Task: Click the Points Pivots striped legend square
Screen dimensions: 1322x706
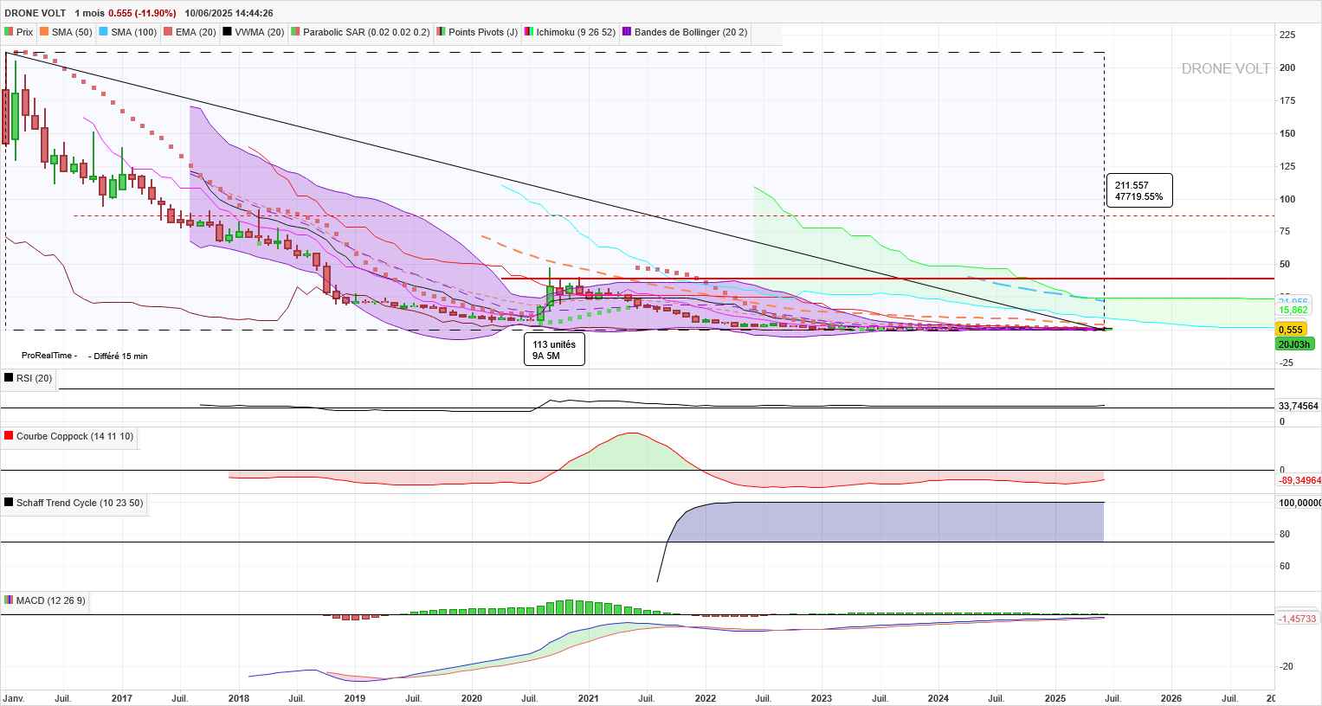Action: pos(442,32)
